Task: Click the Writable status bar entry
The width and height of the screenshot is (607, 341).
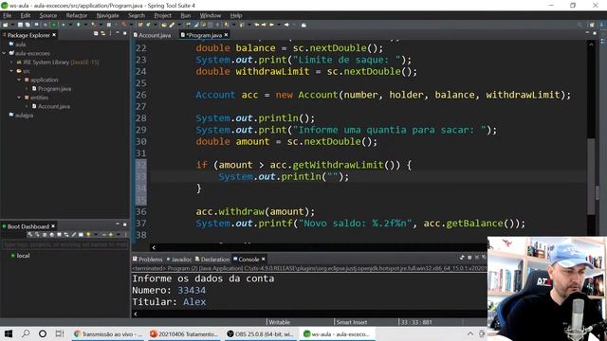Action: 279,322
